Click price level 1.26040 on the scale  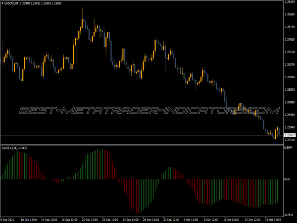pos(290,77)
